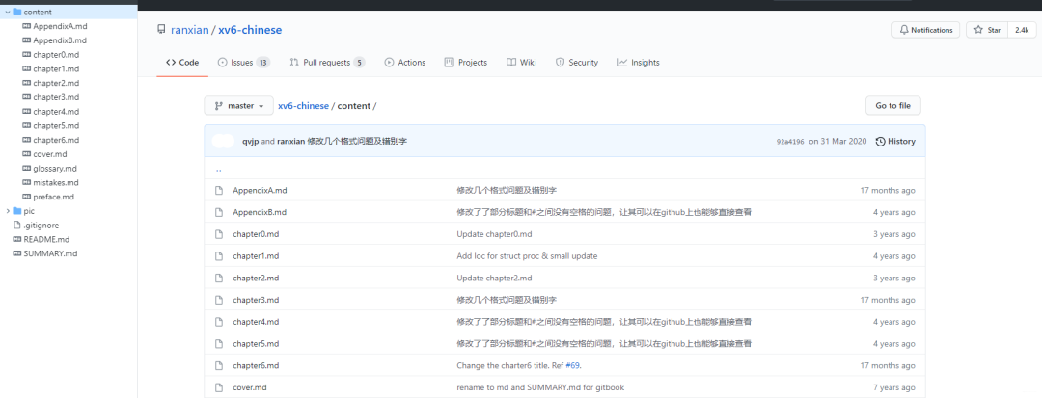Click xv6-chinese in the breadcrumb path

pyautogui.click(x=303, y=106)
